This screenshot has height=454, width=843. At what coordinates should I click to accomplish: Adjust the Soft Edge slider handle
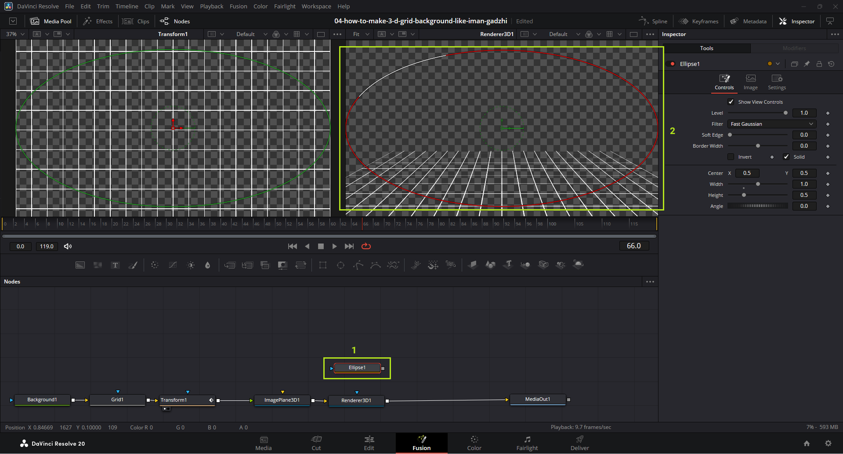coord(730,135)
